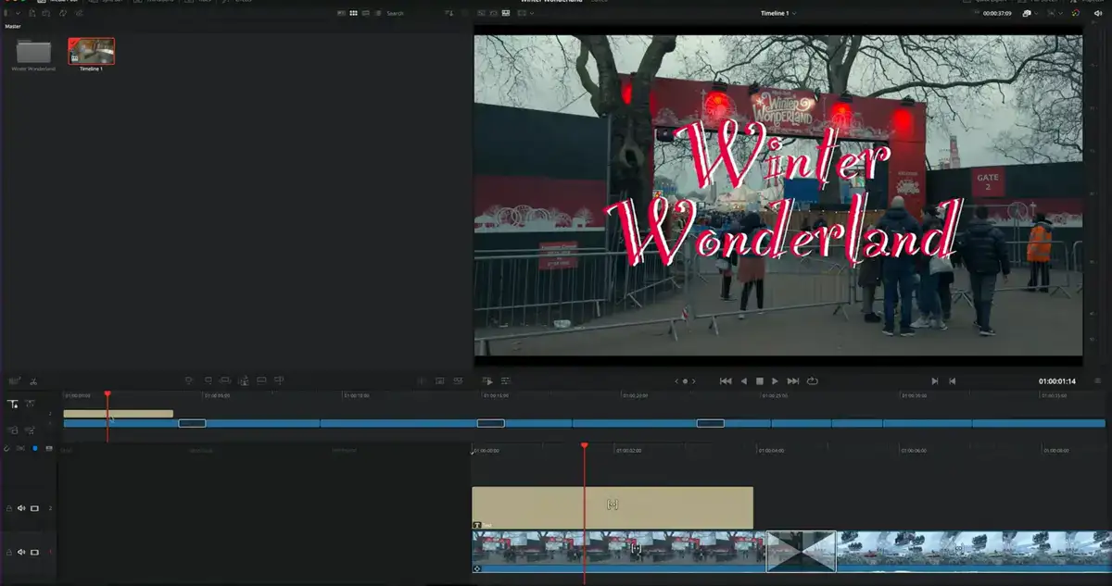Select tan title clip in overview timeline
This screenshot has width=1112, height=586.
(119, 413)
